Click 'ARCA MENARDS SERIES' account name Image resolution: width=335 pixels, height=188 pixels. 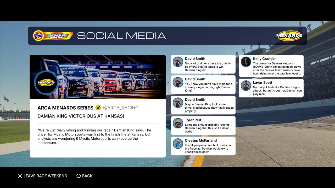pos(65,108)
